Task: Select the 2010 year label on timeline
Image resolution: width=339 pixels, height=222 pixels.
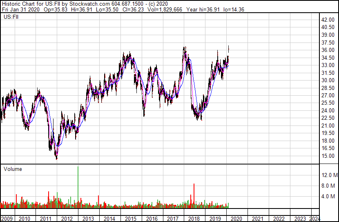Action: [x=25, y=219]
